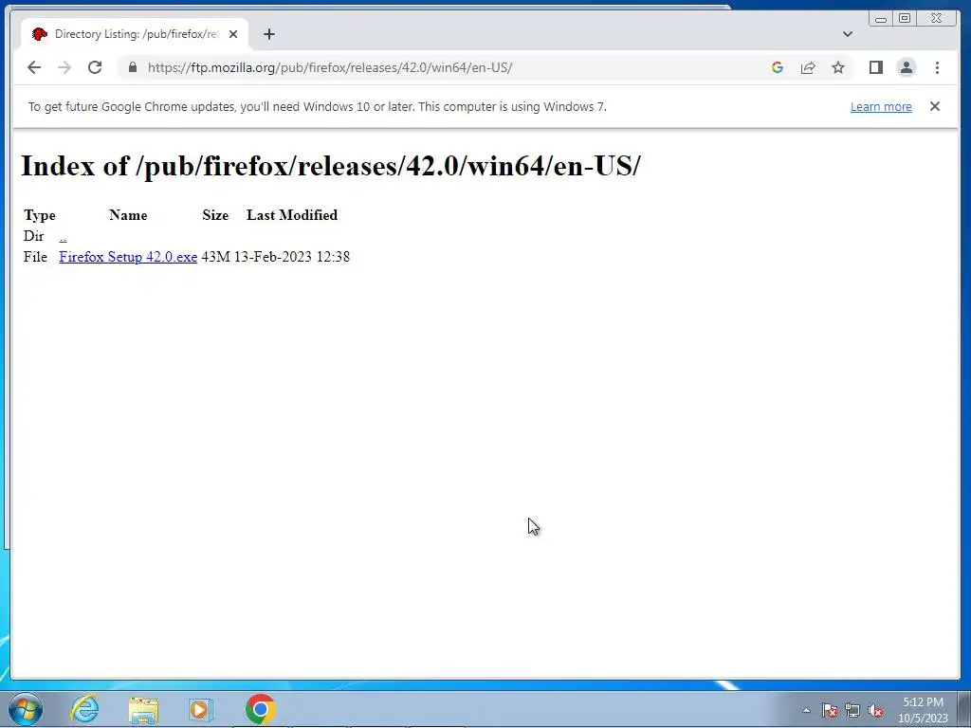Image resolution: width=971 pixels, height=728 pixels.
Task: Click the 'Name' column header
Action: coord(128,215)
